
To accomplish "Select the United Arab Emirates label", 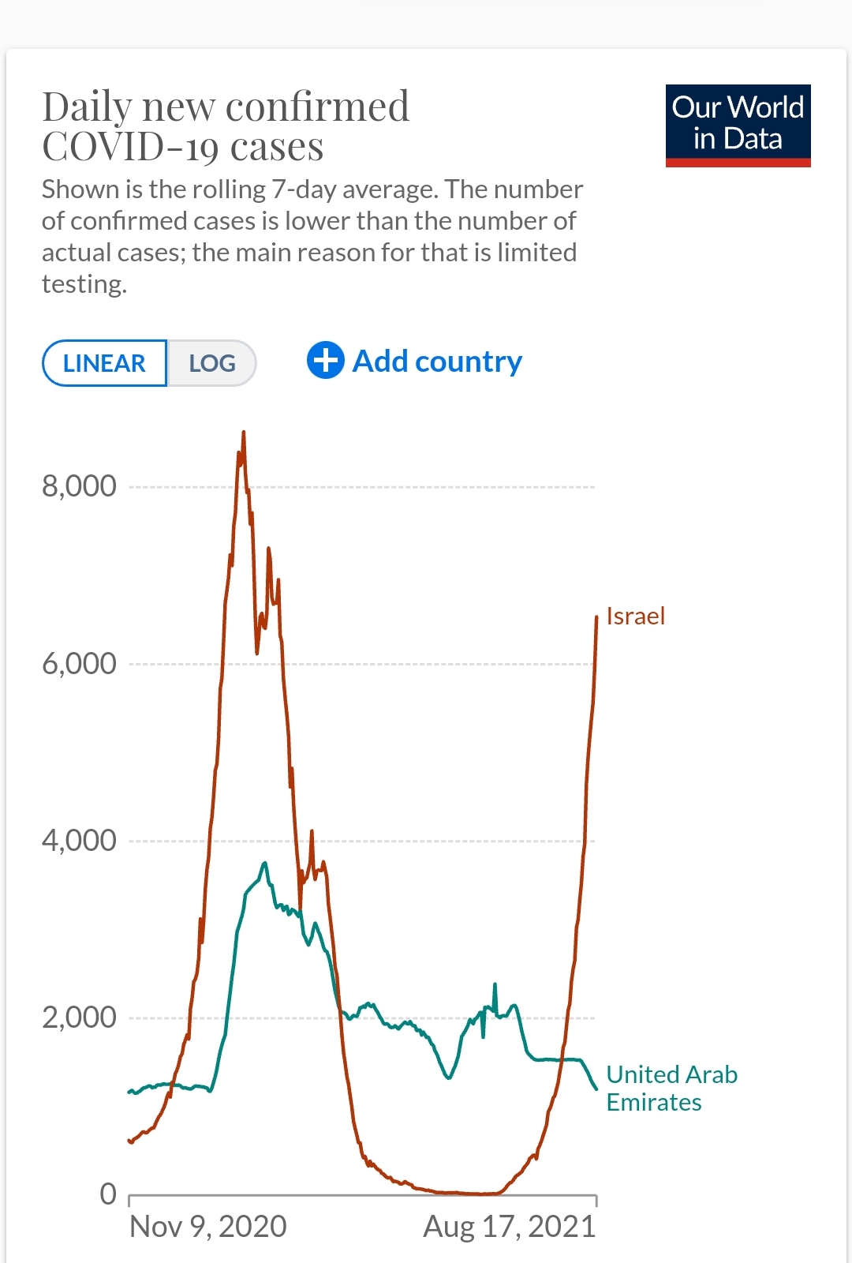I will [671, 1088].
